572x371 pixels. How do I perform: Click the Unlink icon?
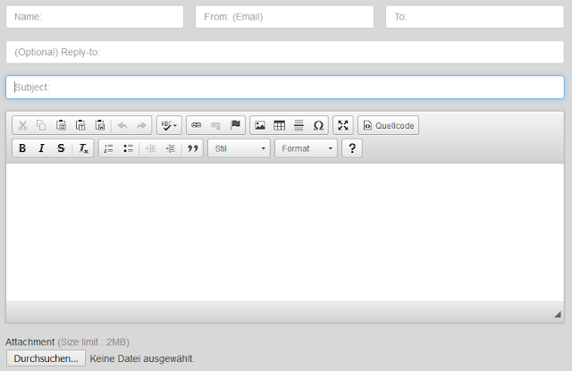[216, 125]
